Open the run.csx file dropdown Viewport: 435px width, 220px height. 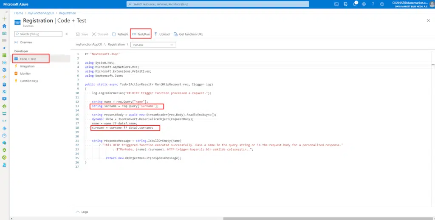153,45
